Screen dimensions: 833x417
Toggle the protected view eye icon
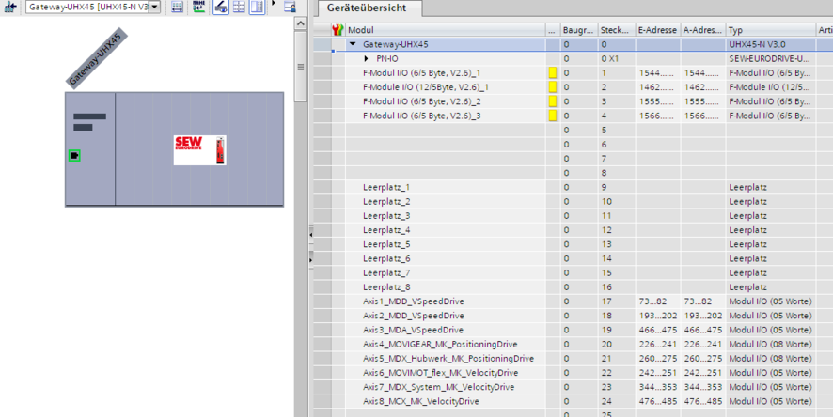[220, 7]
